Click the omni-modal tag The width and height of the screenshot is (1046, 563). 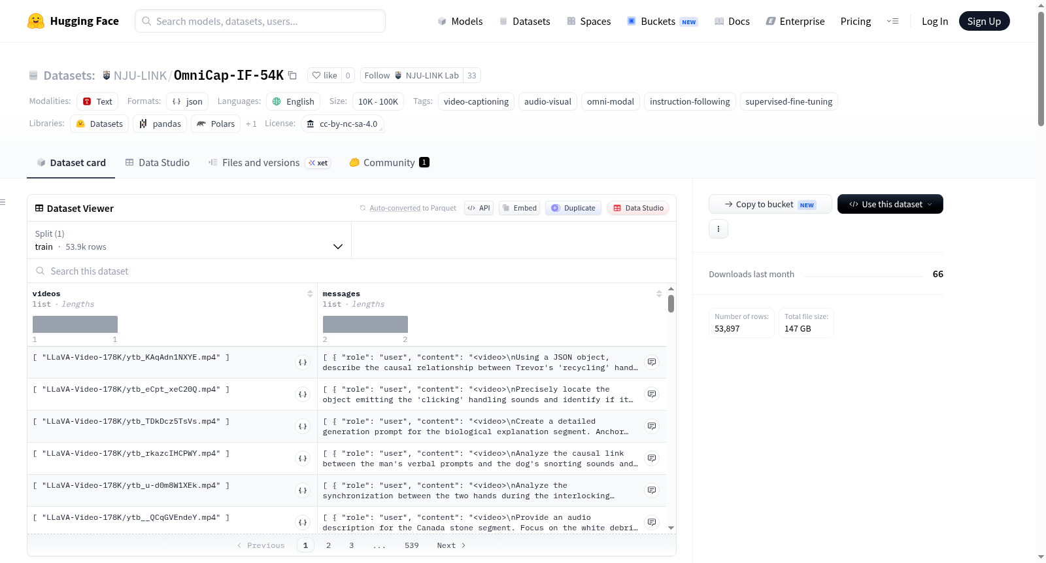tap(611, 101)
